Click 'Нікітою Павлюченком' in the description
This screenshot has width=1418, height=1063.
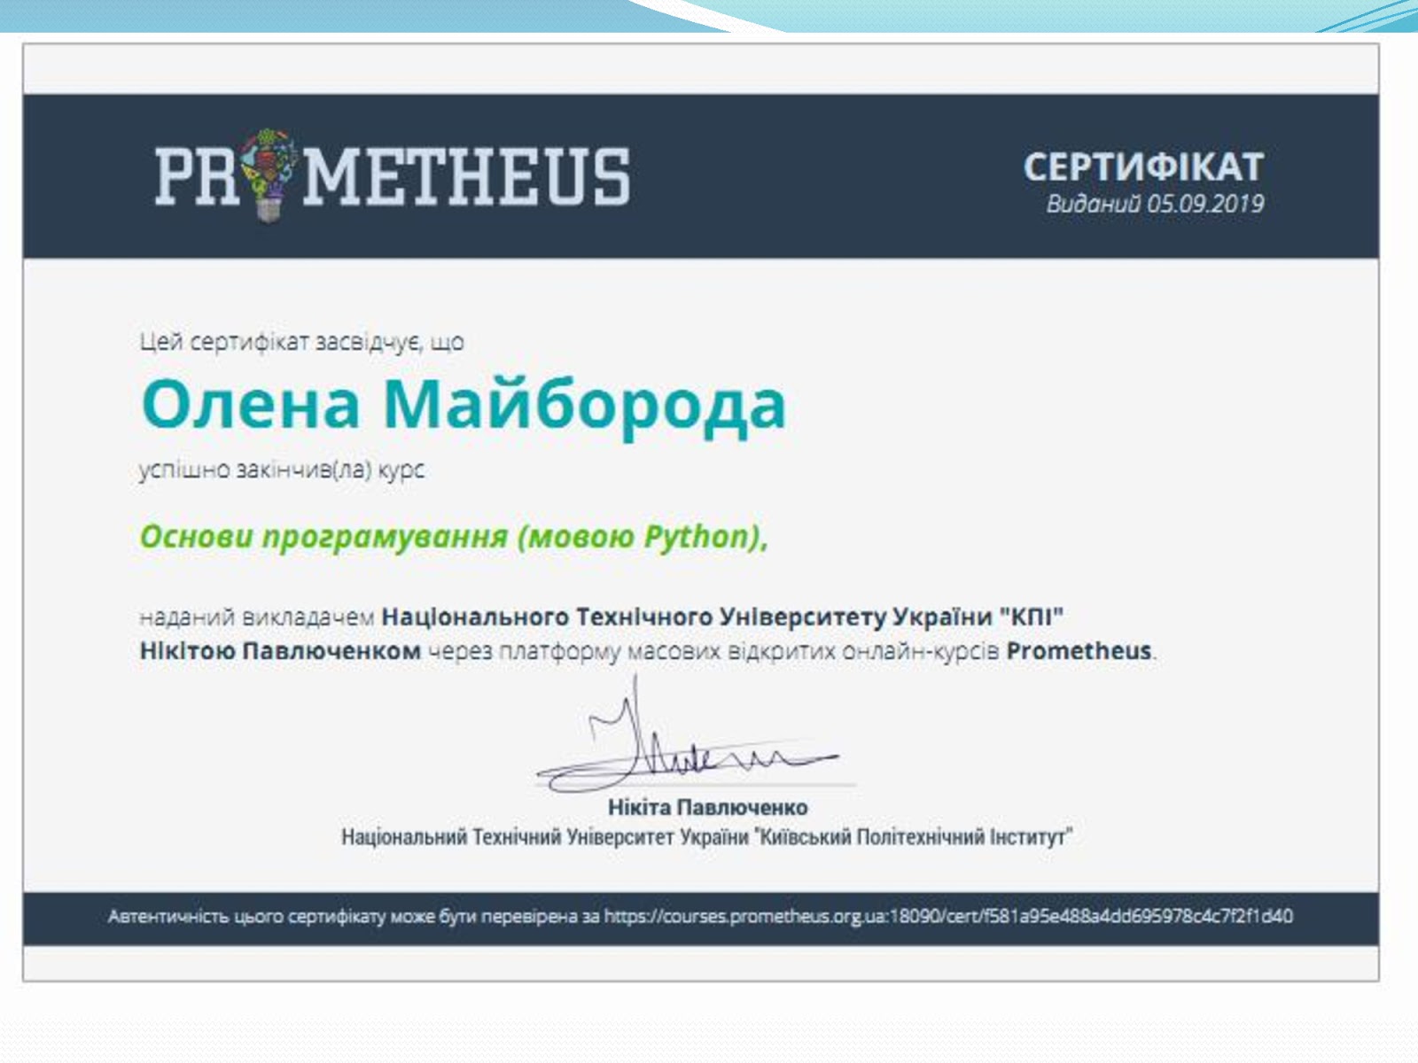click(280, 651)
